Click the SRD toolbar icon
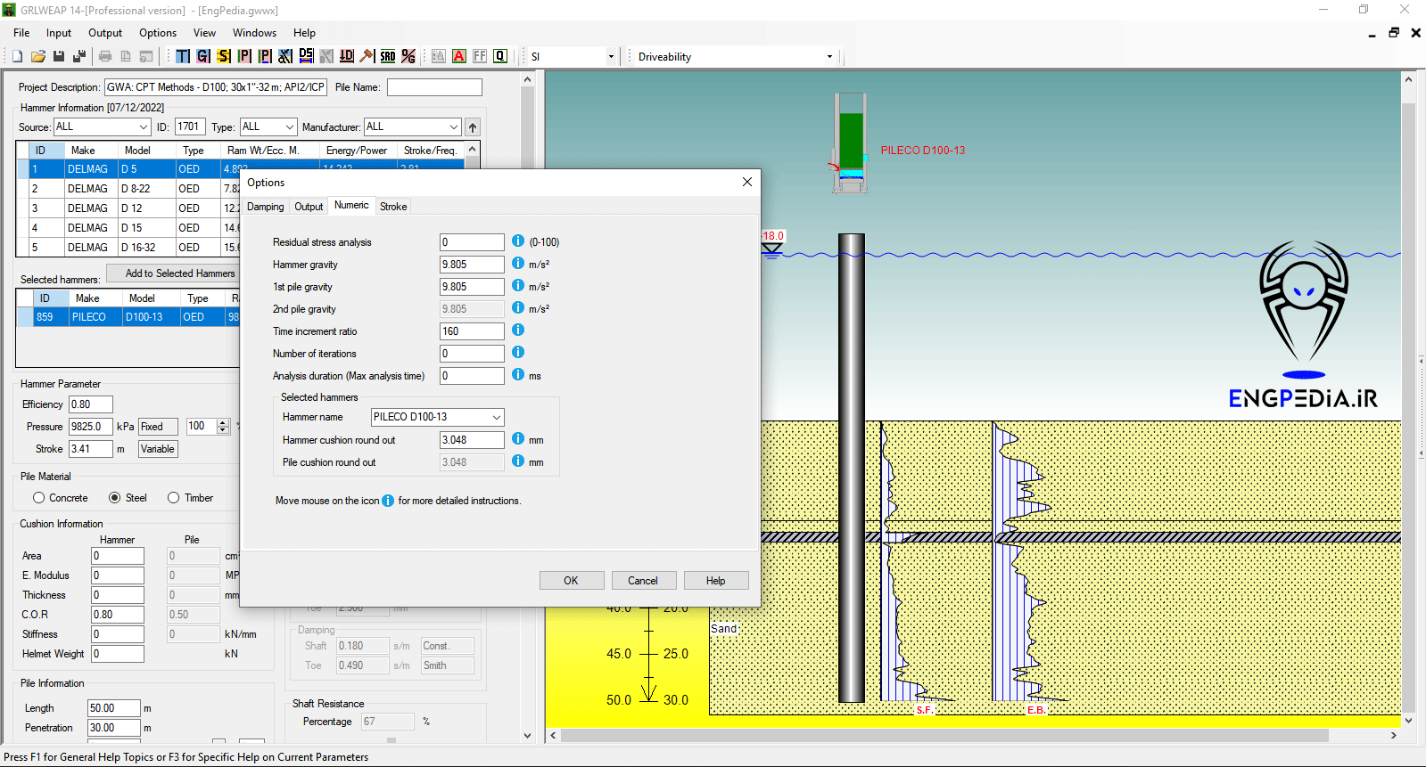 [388, 56]
